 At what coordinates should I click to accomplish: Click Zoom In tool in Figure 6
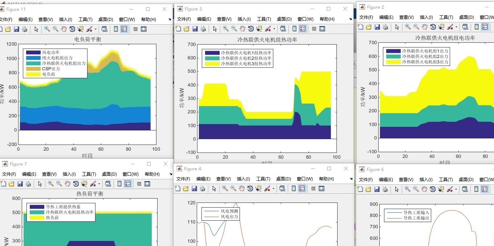(408, 189)
